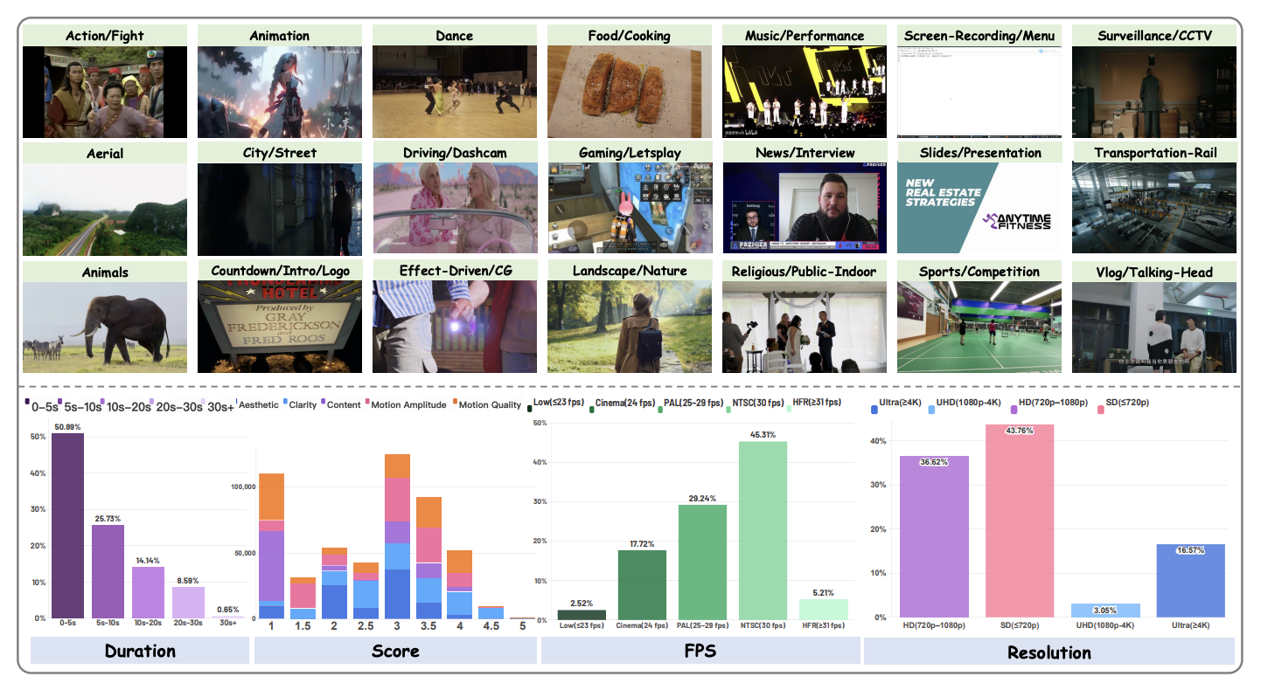Click the Food/Cooking salmon thumbnail

[629, 92]
